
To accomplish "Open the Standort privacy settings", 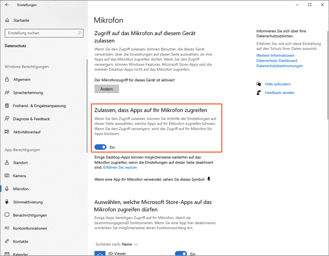I will pos(20,162).
